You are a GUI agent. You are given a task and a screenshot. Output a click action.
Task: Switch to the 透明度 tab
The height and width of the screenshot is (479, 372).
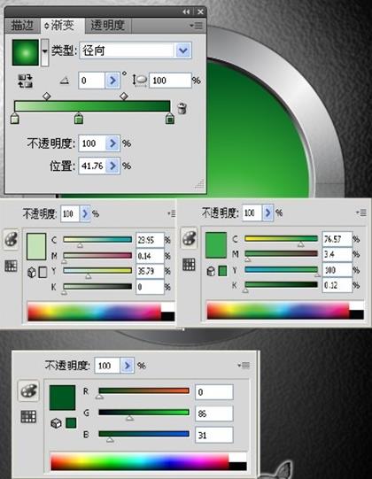(107, 26)
